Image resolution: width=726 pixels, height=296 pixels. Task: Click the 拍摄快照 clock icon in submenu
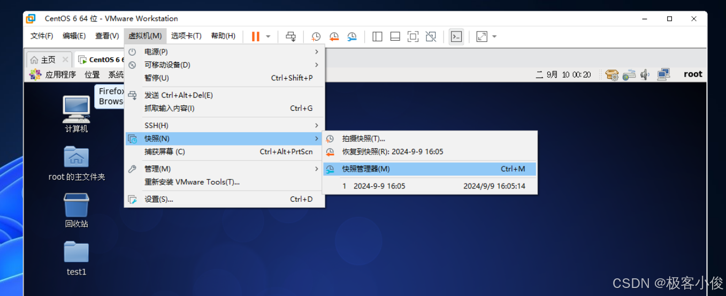pos(330,139)
